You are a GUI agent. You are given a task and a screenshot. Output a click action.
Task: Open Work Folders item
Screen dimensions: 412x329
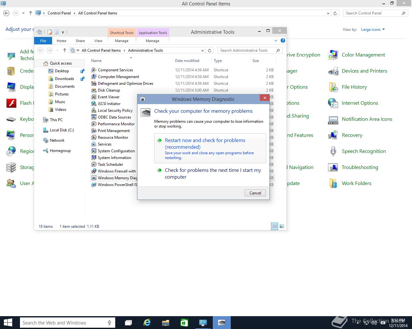(350, 183)
